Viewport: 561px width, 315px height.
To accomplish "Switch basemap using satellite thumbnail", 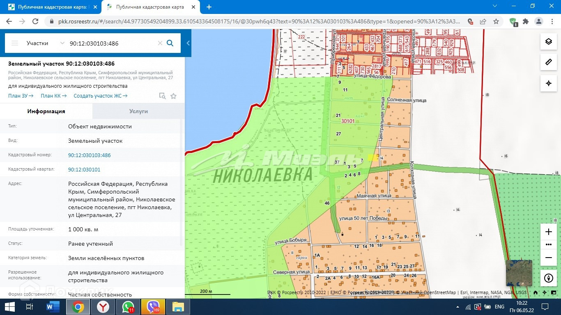I will [519, 273].
